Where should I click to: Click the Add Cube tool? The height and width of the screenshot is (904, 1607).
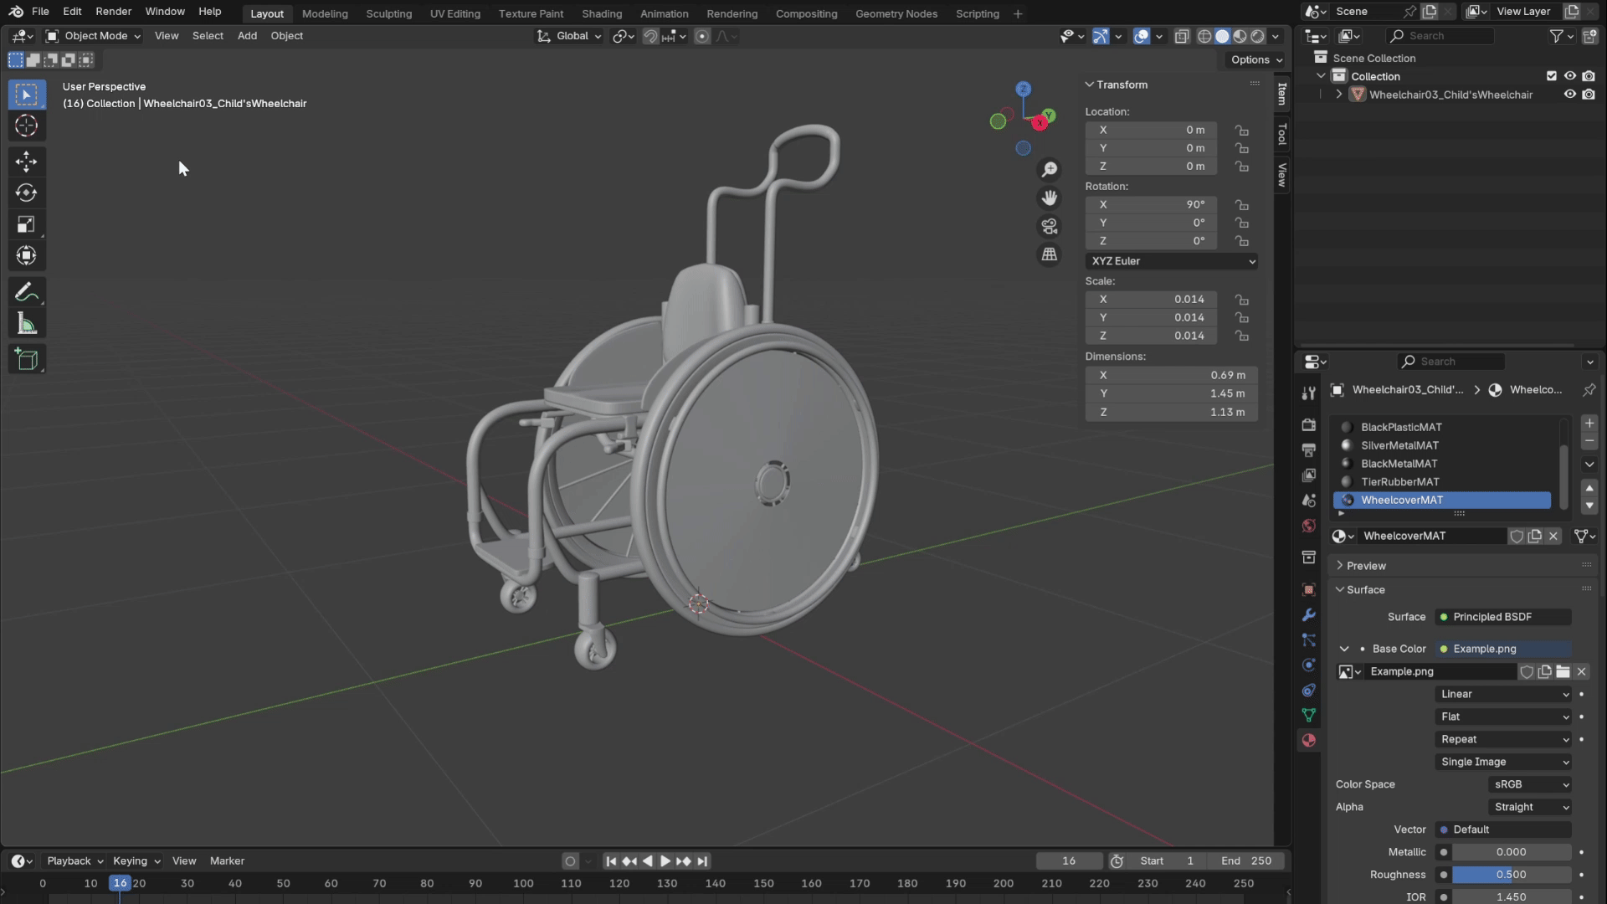point(26,360)
